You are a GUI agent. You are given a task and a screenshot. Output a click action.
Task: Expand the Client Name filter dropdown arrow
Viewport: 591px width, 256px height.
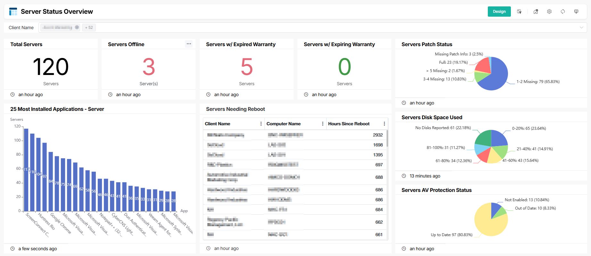click(x=581, y=28)
